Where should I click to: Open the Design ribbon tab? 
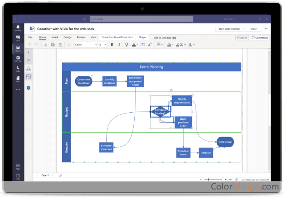pos(67,38)
